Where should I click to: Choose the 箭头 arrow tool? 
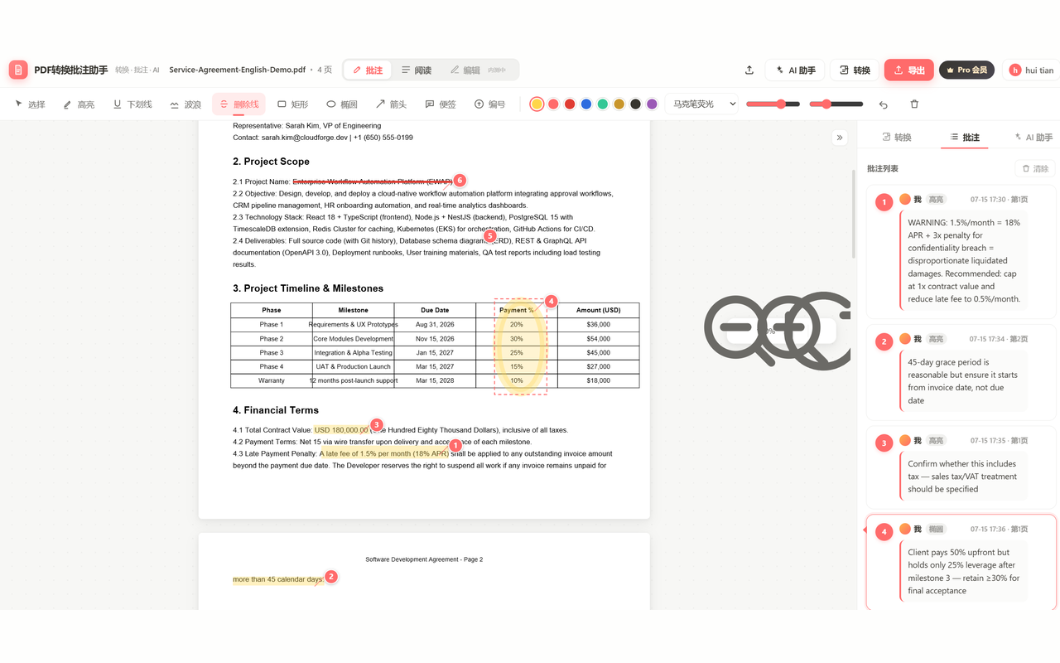tap(391, 104)
